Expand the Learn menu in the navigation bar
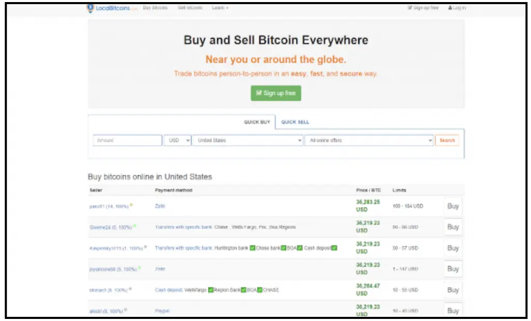 point(220,8)
